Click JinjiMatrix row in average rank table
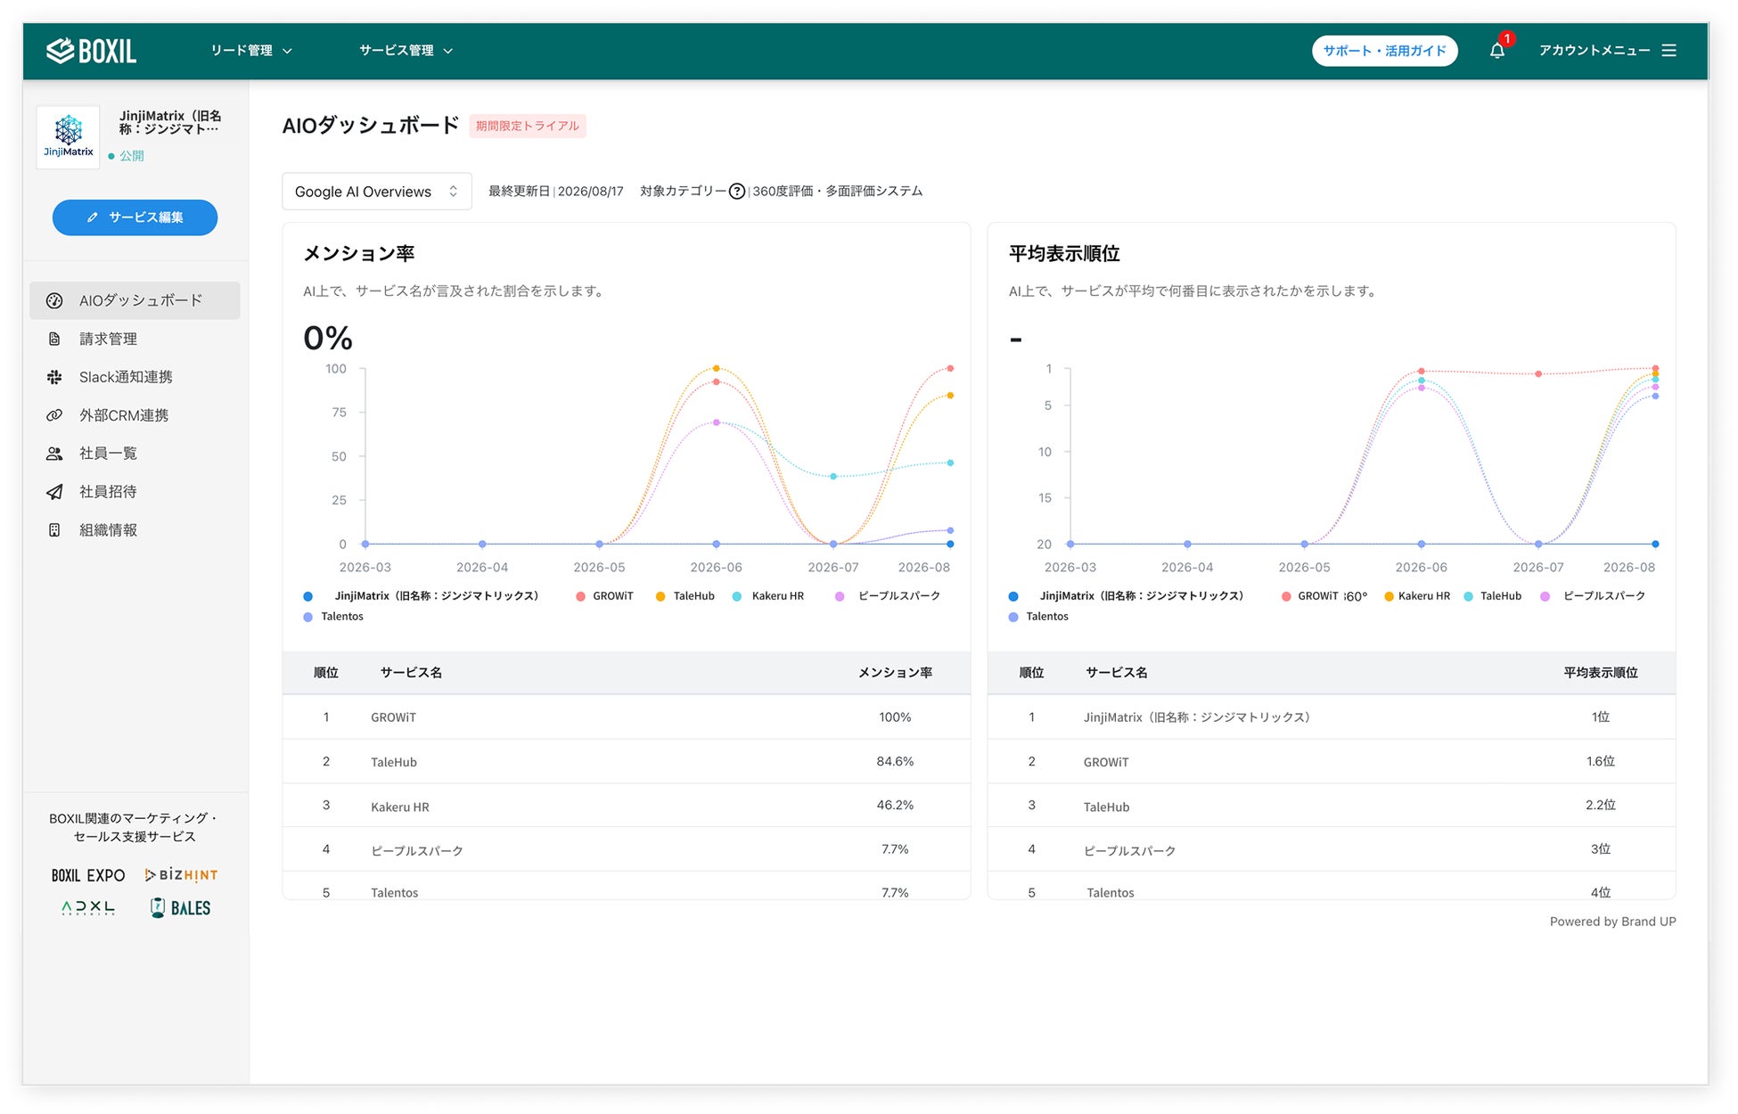 click(x=1332, y=717)
